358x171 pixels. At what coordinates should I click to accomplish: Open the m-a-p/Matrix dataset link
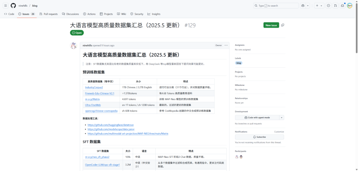(92, 99)
